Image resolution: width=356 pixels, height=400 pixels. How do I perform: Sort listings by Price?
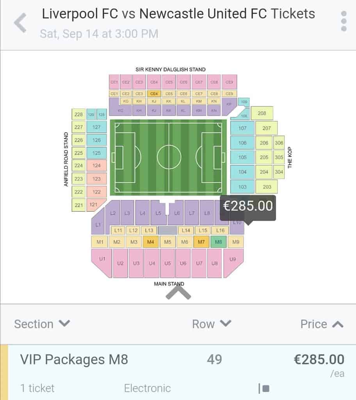(322, 324)
